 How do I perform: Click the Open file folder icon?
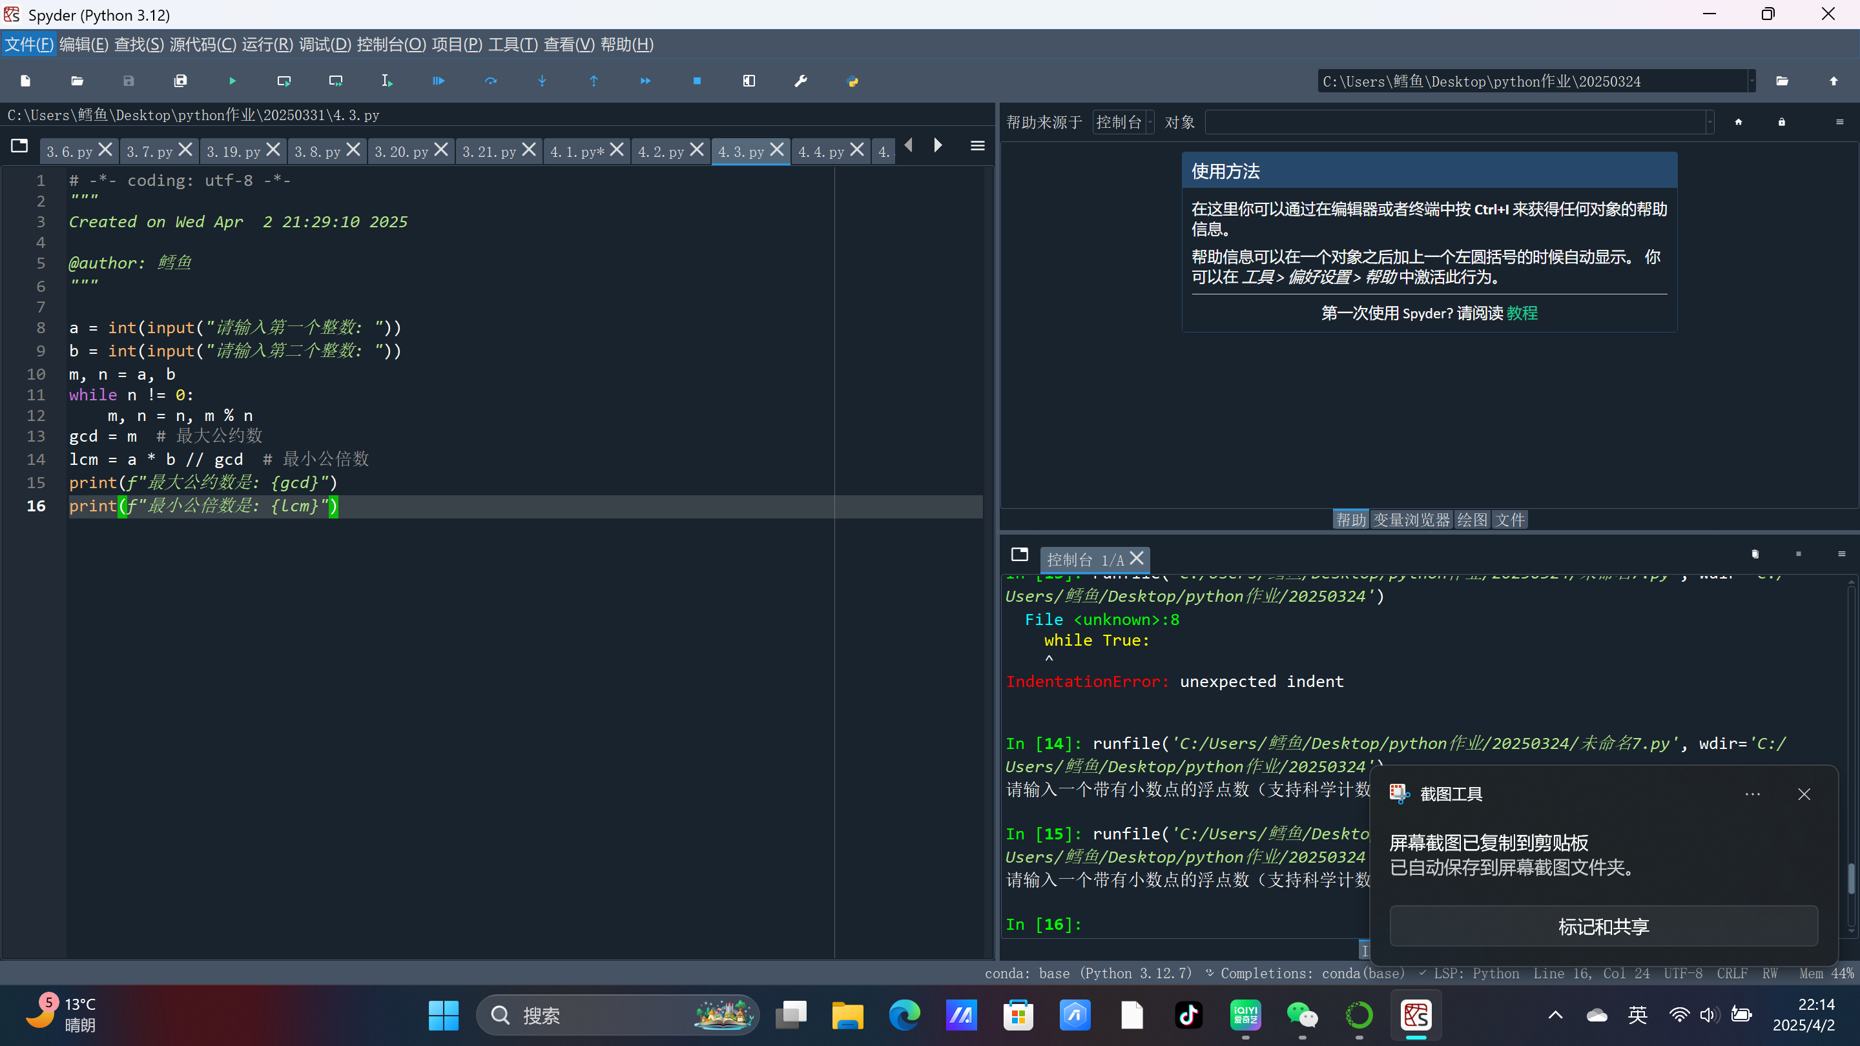pyautogui.click(x=77, y=81)
